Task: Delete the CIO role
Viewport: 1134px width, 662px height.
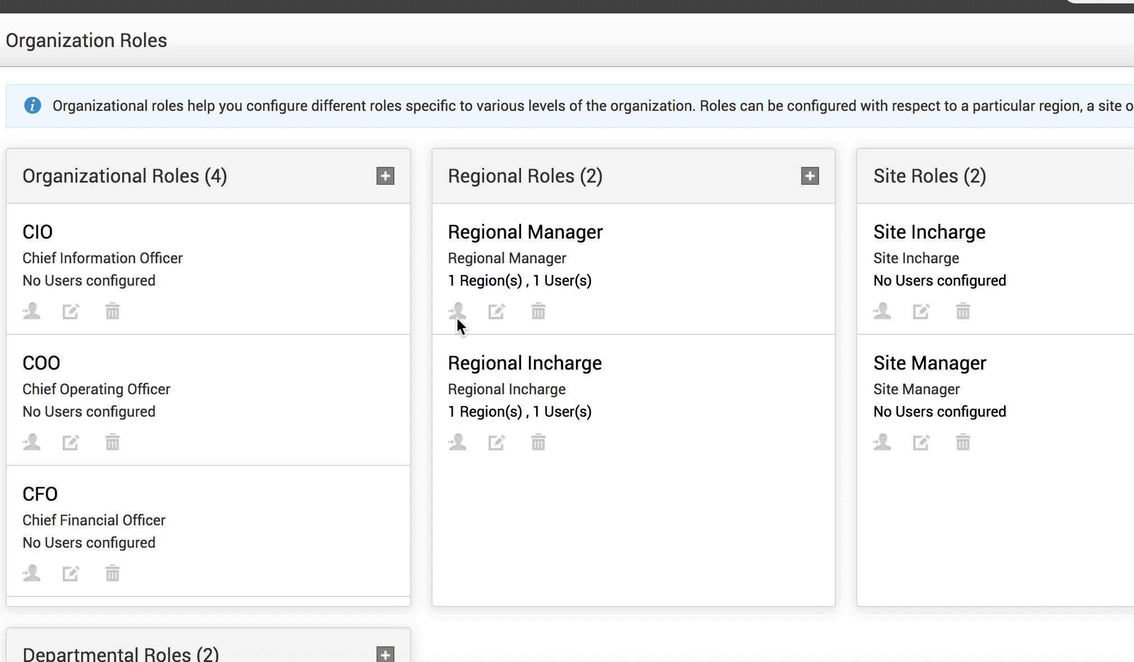Action: (x=113, y=311)
